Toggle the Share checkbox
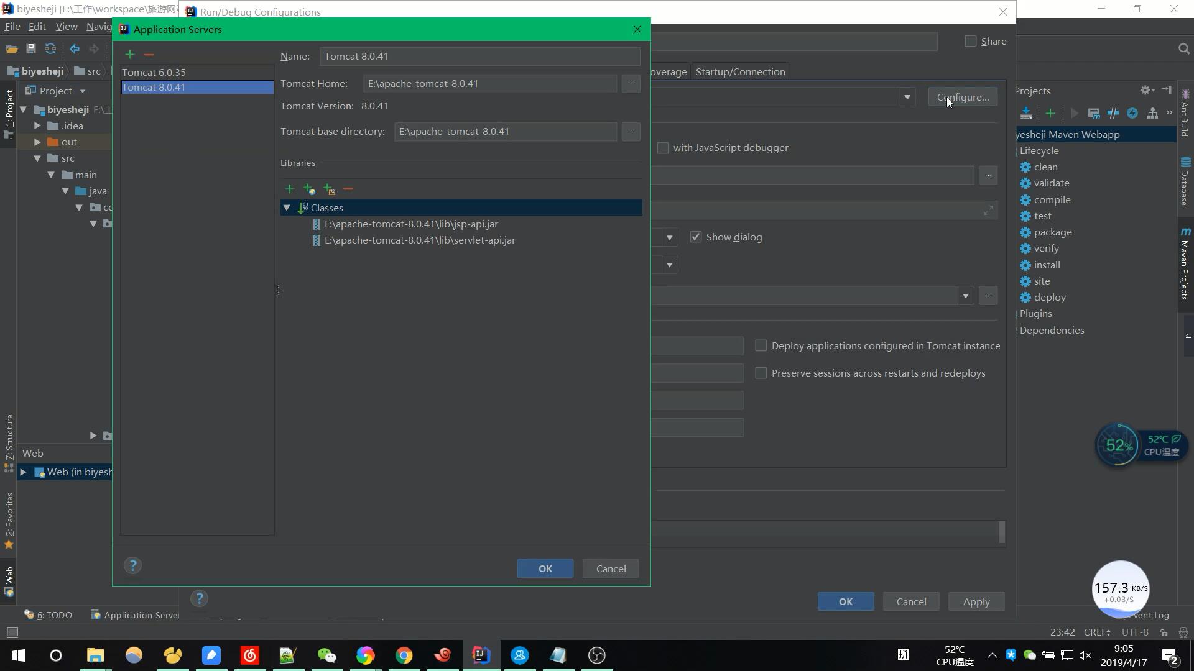 coord(970,41)
